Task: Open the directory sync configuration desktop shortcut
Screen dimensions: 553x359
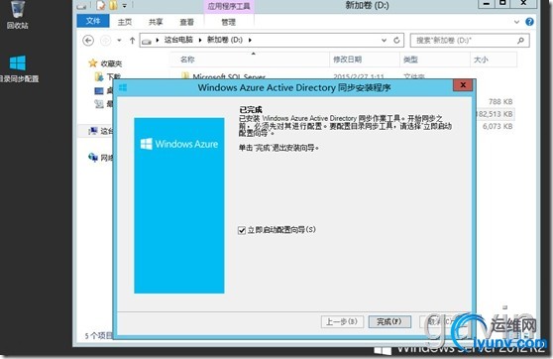Action: [18, 68]
